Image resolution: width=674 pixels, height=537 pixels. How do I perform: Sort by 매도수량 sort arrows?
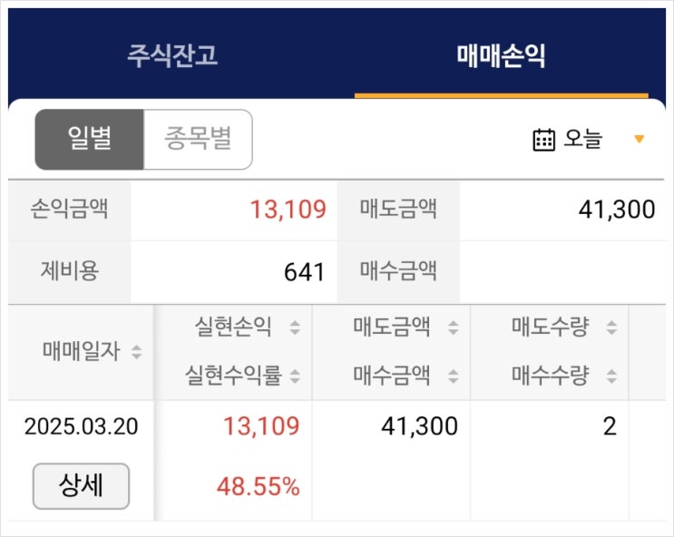pyautogui.click(x=611, y=328)
